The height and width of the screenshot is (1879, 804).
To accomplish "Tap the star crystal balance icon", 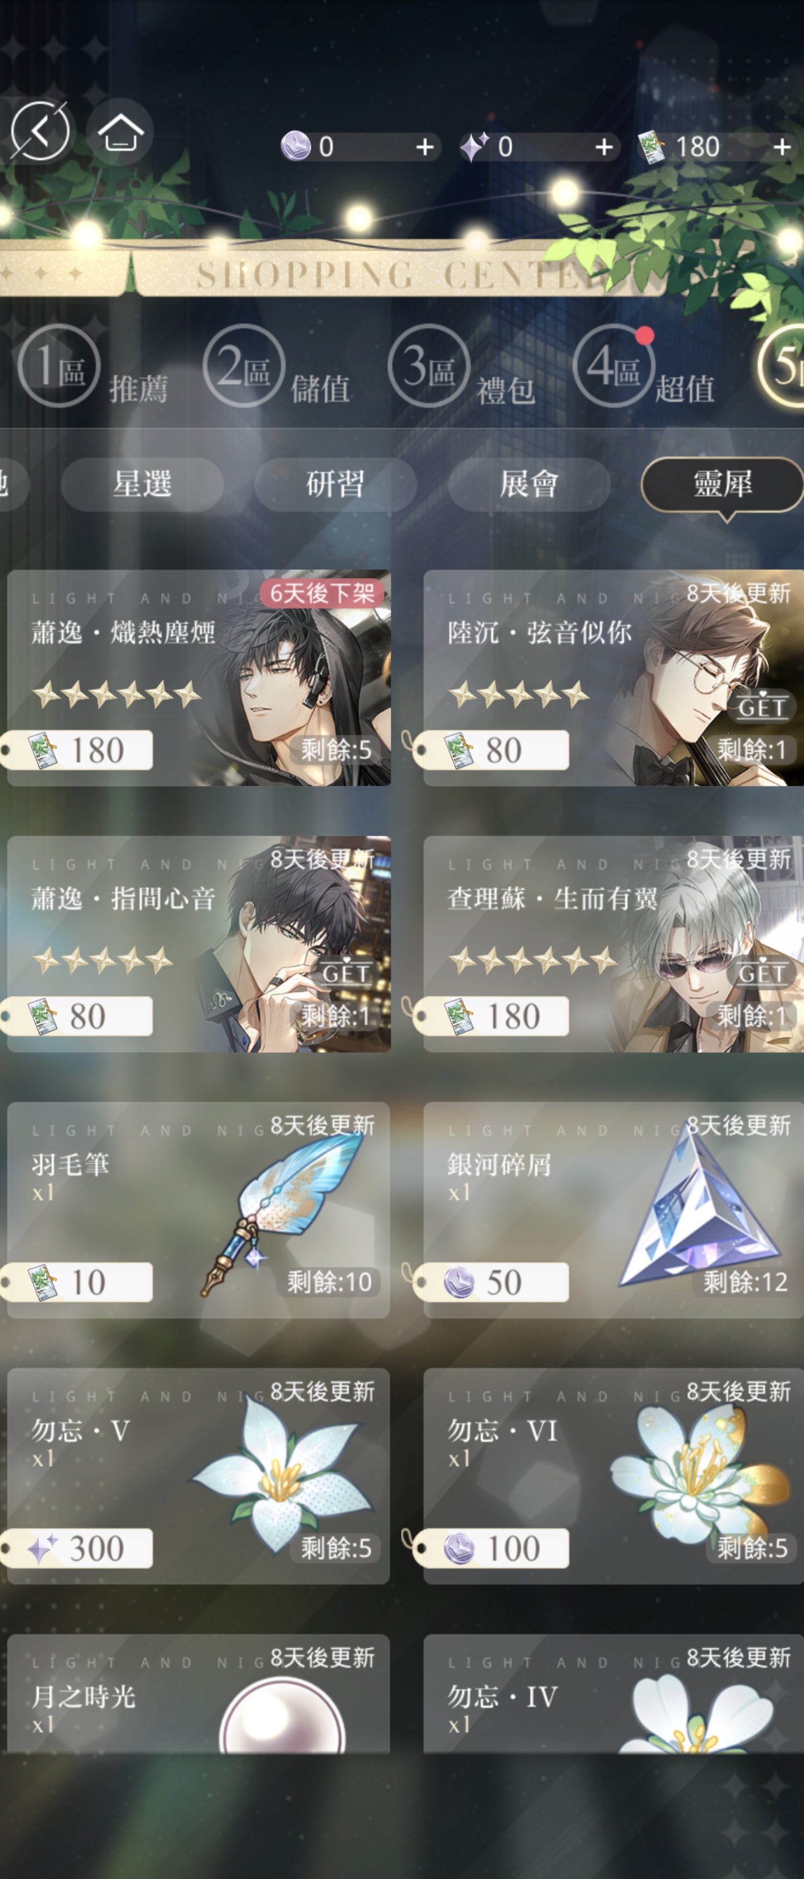I will click(474, 147).
